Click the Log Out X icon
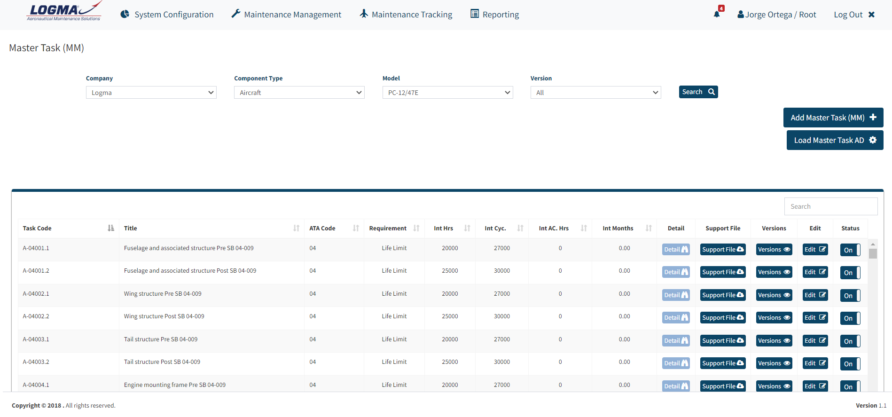This screenshot has height=417, width=892. (871, 15)
